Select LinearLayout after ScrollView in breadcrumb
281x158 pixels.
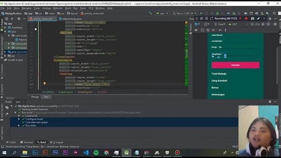pos(66,92)
